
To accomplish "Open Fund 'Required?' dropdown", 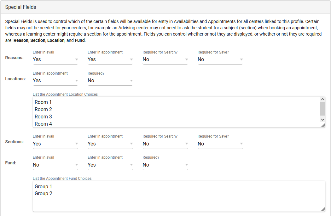I will tap(165, 165).
